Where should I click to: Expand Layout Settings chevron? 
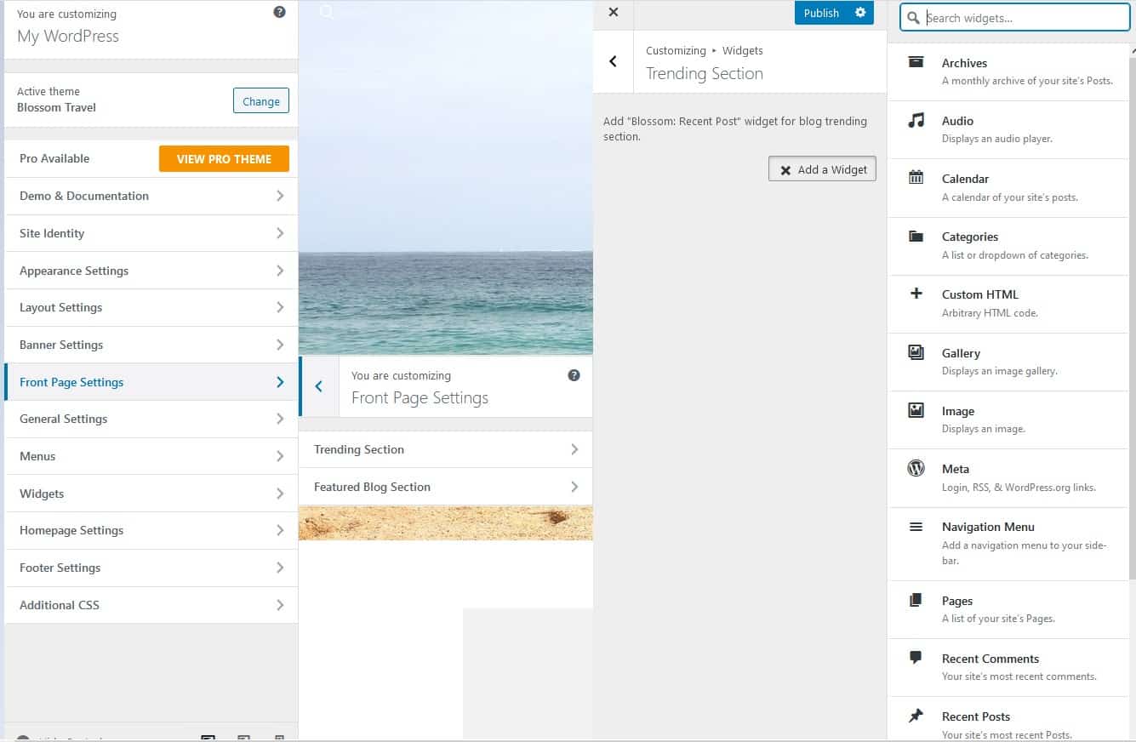pyautogui.click(x=280, y=307)
